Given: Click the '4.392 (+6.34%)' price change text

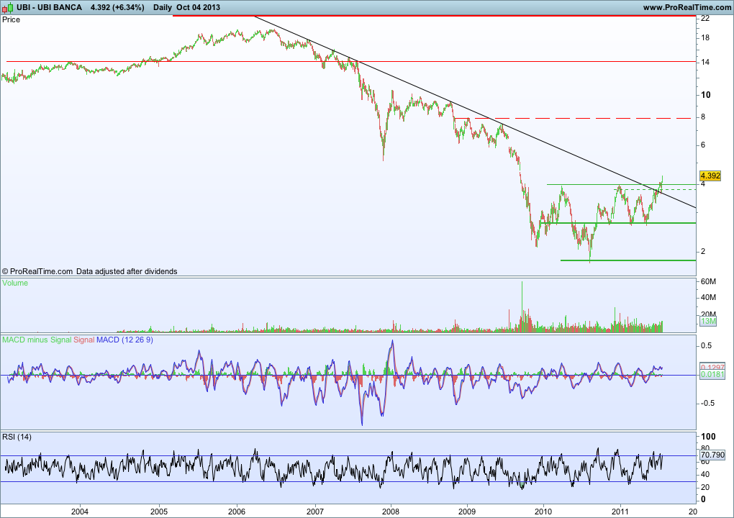Looking at the screenshot, I should (x=117, y=7).
